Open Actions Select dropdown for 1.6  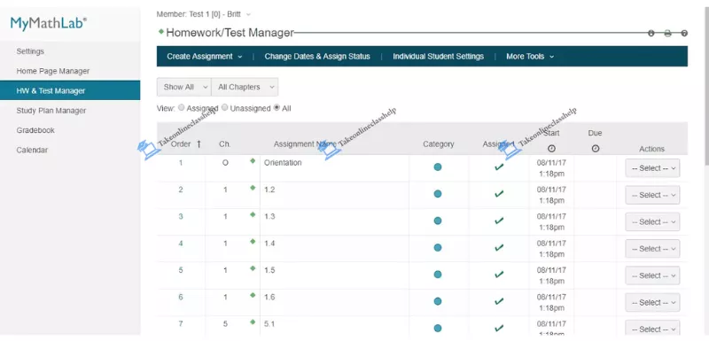(652, 303)
